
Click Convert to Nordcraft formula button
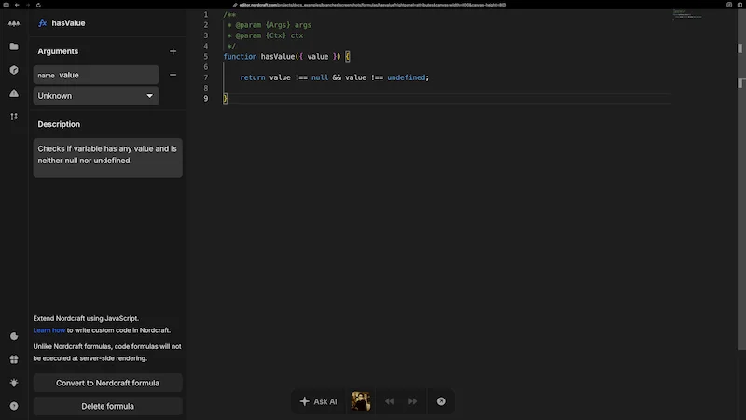pos(107,383)
